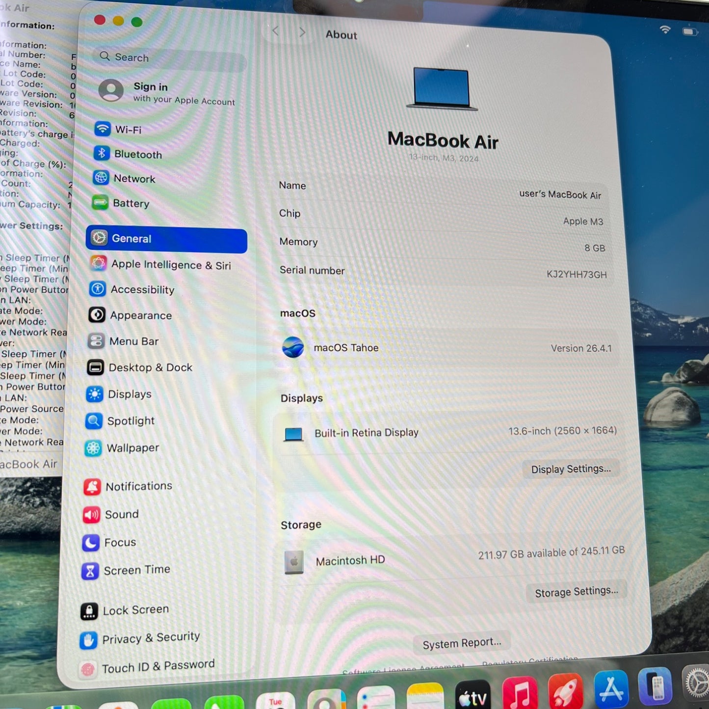The height and width of the screenshot is (709, 709).
Task: Go to Privacy & Security settings
Action: click(140, 639)
